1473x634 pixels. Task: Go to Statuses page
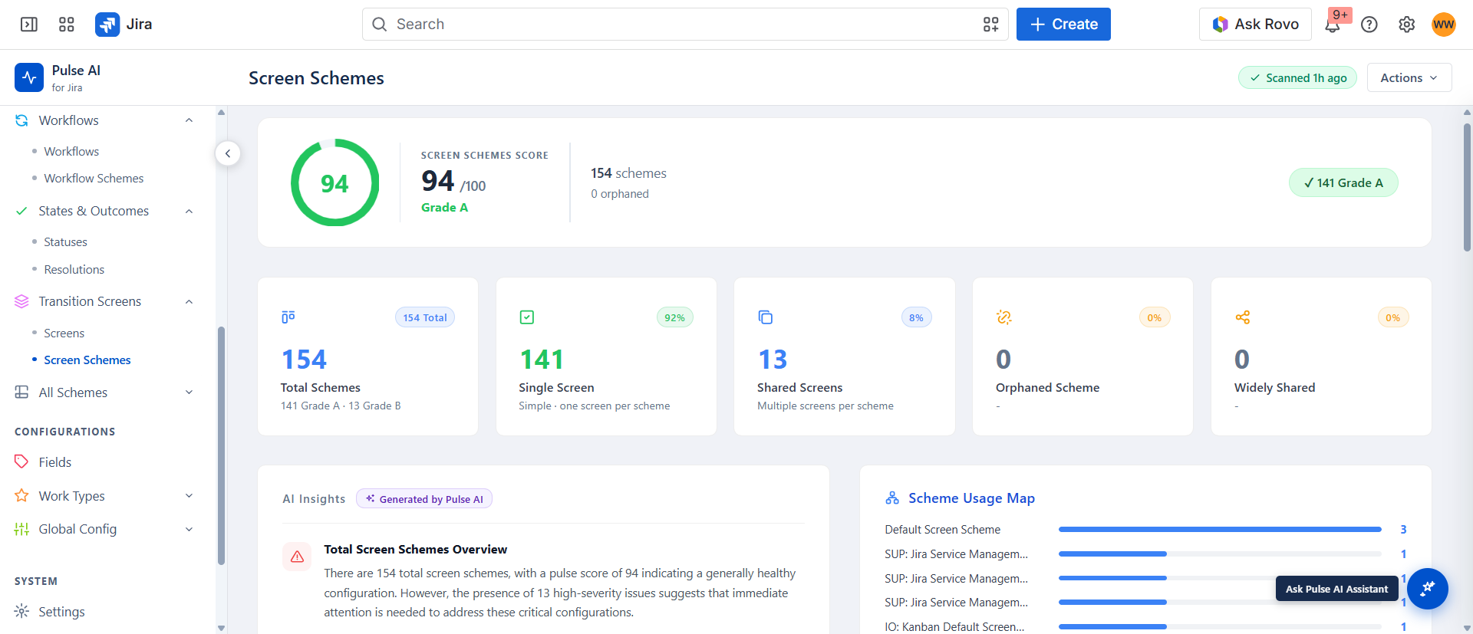tap(65, 241)
